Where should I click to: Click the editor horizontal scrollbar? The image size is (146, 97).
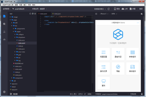click(x=65, y=91)
